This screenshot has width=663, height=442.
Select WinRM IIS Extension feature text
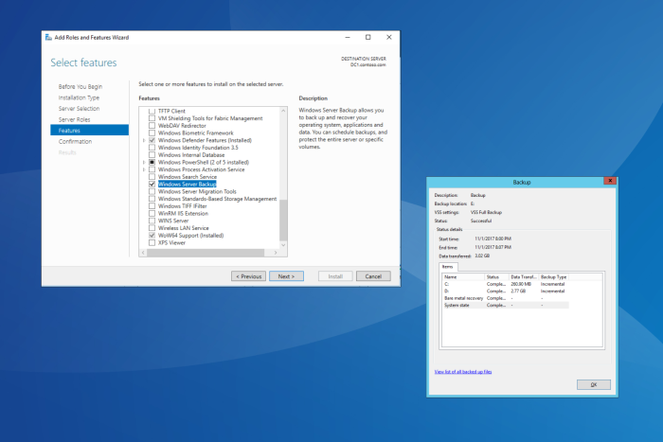coord(183,213)
